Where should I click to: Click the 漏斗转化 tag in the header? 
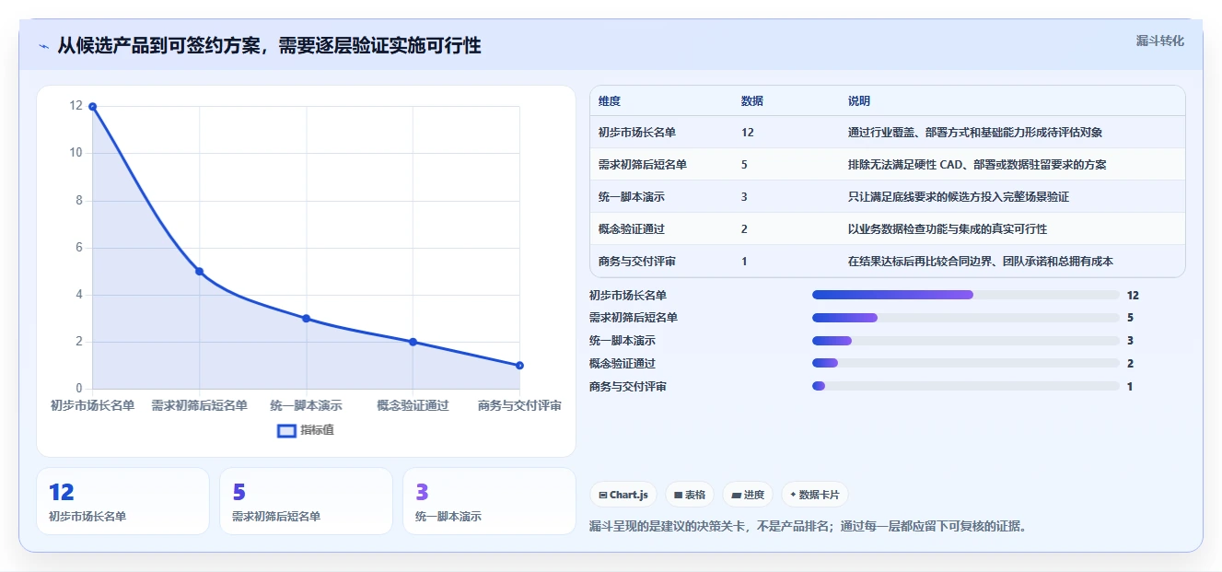click(1159, 41)
